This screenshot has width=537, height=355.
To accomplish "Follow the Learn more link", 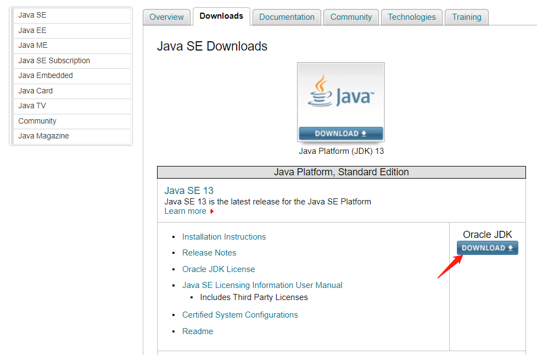I will 185,211.
